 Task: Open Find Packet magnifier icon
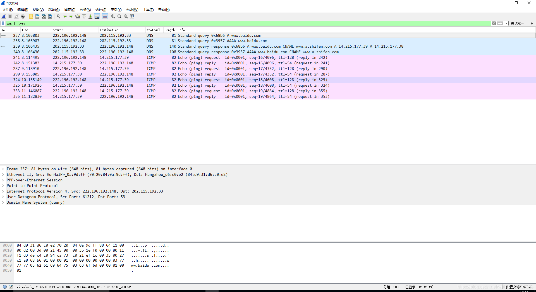[x=58, y=16]
